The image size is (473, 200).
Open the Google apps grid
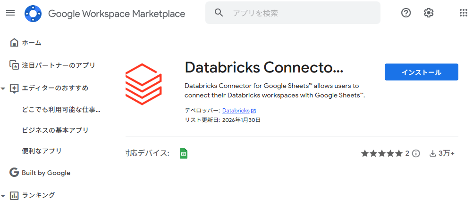(x=463, y=13)
